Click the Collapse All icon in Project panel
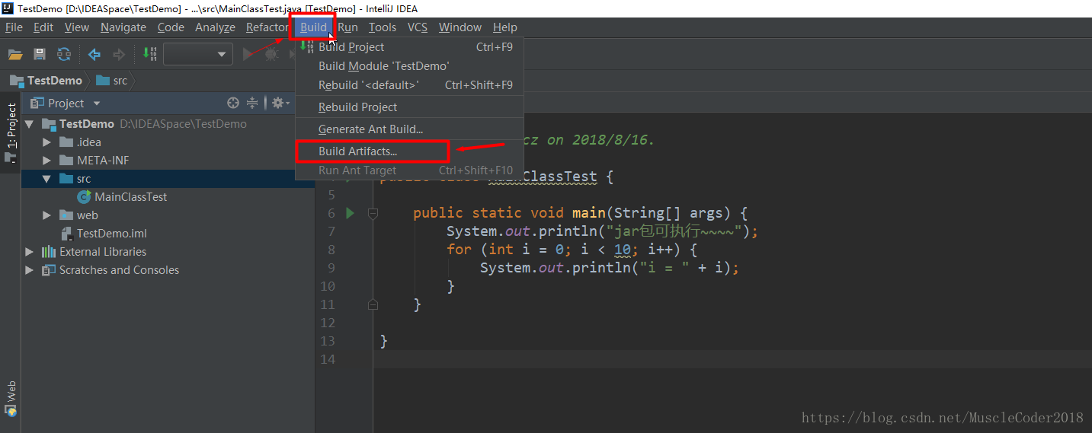1092x433 pixels. (x=254, y=103)
